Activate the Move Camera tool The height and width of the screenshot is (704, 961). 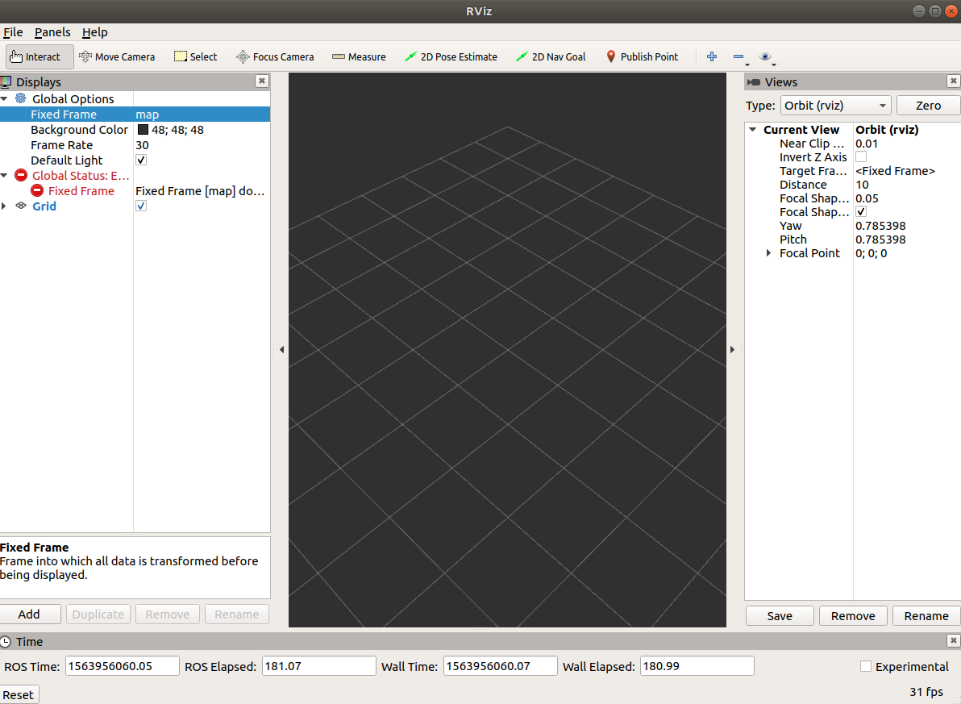tap(118, 56)
